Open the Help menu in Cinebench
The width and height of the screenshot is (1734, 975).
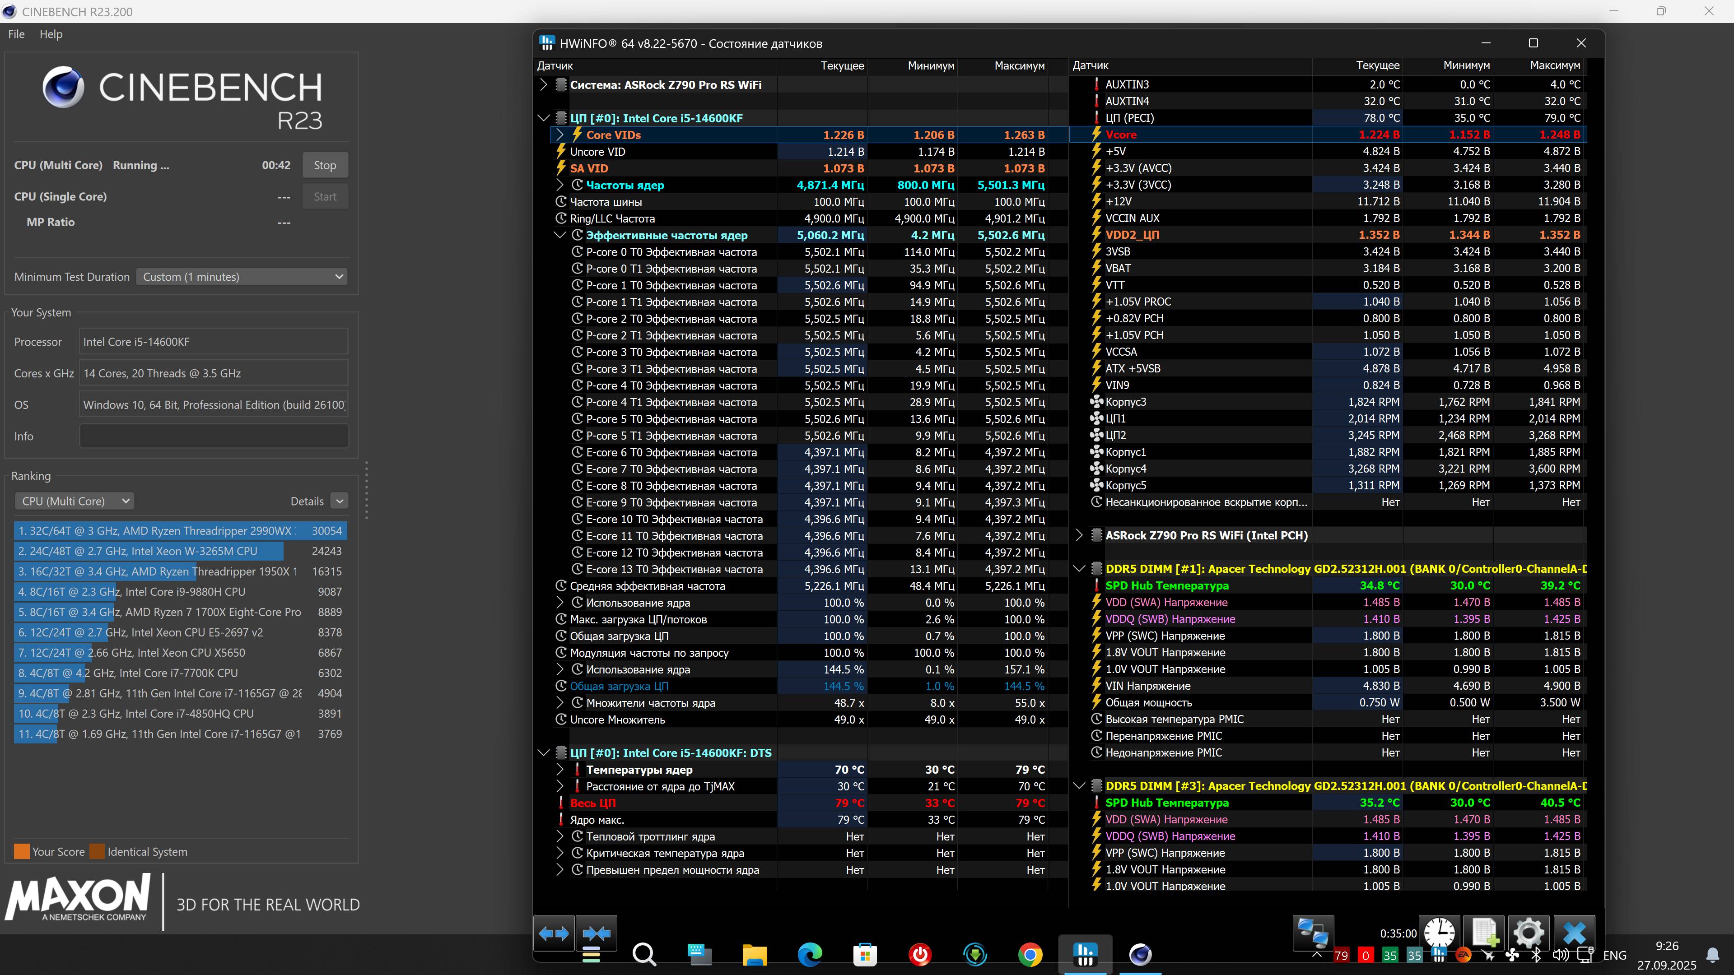[51, 34]
